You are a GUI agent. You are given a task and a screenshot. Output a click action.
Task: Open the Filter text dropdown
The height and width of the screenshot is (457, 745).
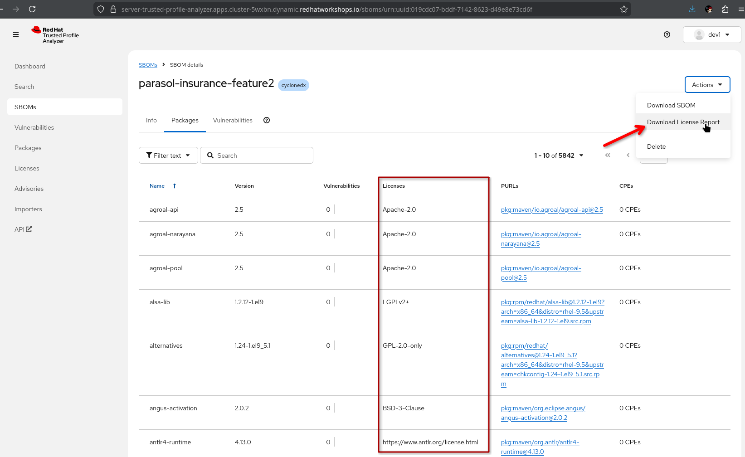click(x=168, y=155)
